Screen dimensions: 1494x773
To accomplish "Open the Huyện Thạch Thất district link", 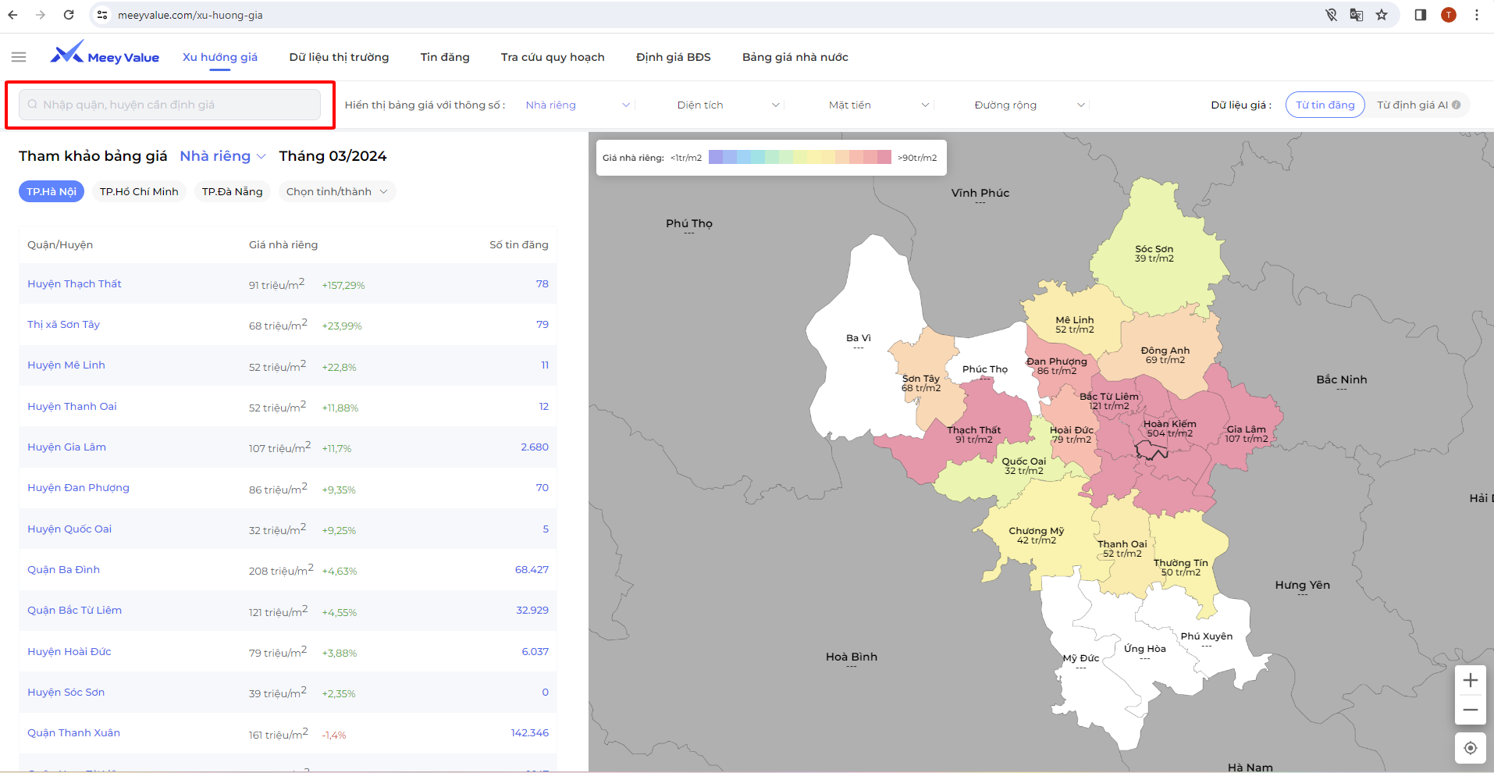I will pyautogui.click(x=74, y=284).
